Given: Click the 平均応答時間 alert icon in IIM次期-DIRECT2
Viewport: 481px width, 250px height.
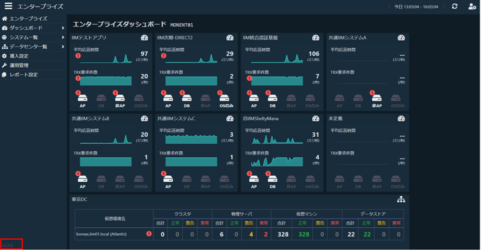Looking at the screenshot, I should coord(163,56).
